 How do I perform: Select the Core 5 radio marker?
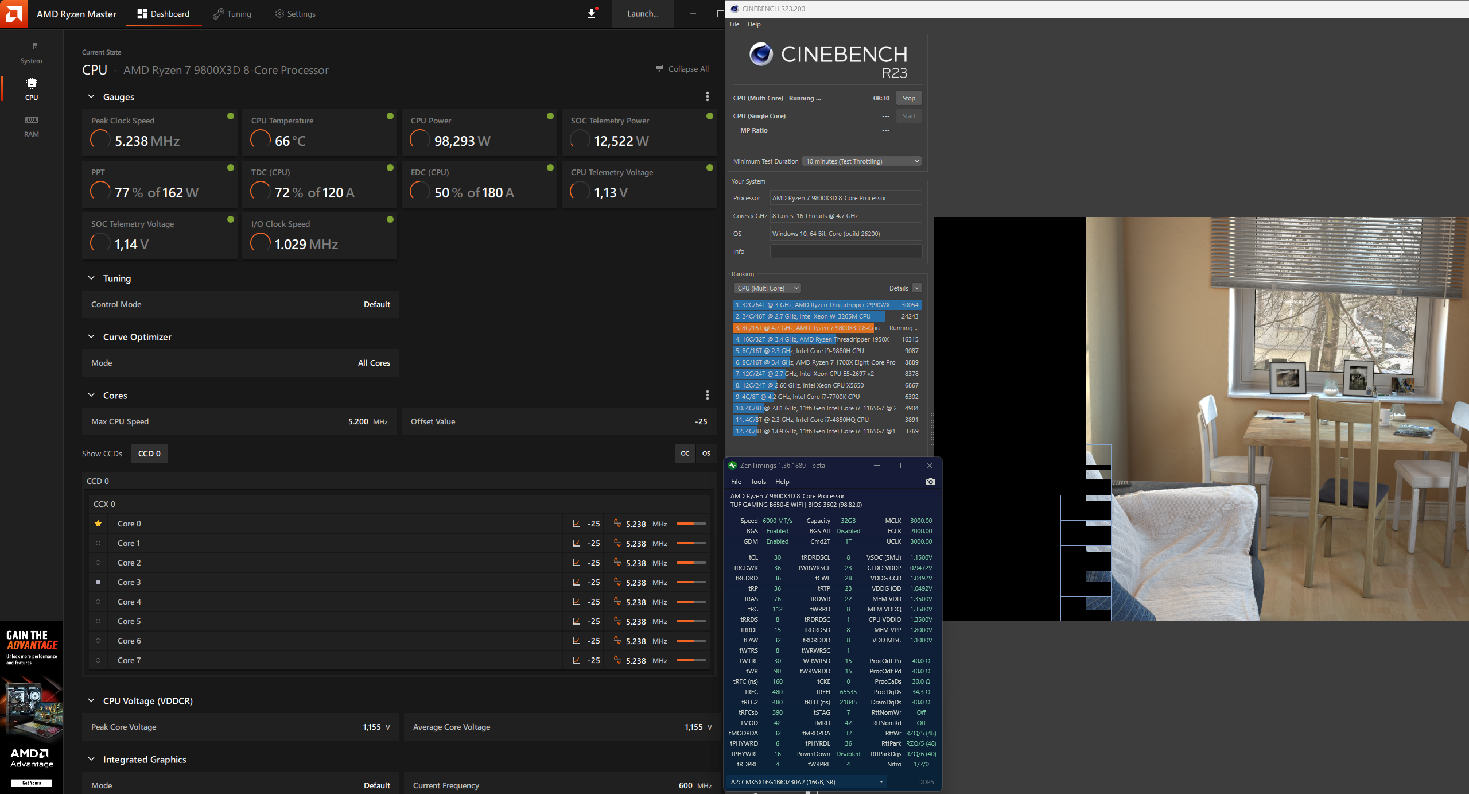[x=98, y=621]
